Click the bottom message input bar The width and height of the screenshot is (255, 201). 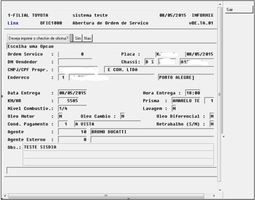pos(112,170)
